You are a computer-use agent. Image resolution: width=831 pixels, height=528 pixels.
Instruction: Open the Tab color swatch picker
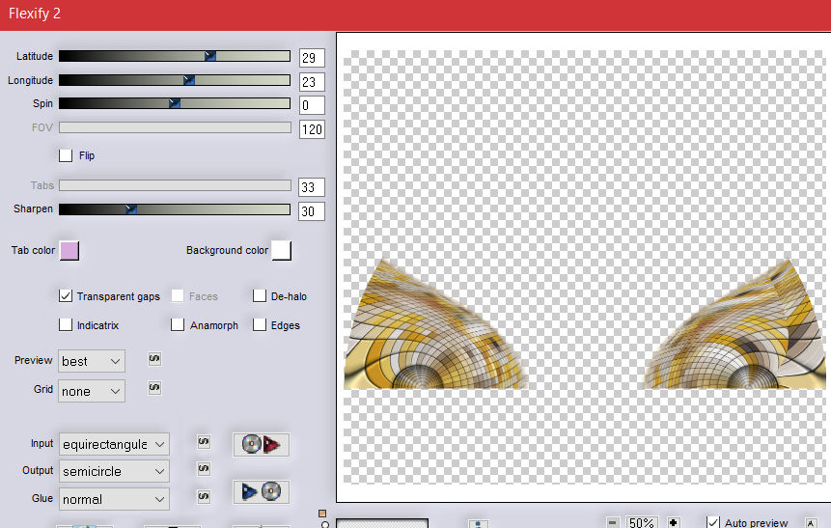pyautogui.click(x=69, y=251)
